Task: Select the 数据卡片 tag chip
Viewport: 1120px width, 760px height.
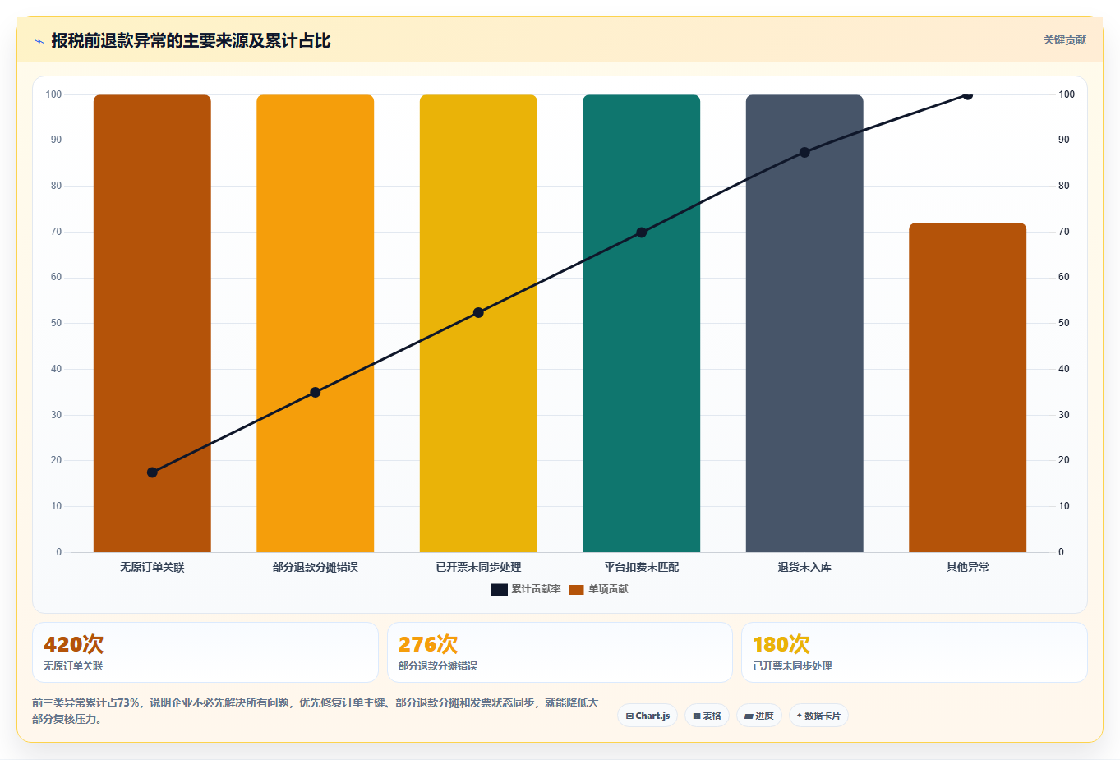Action: [818, 716]
